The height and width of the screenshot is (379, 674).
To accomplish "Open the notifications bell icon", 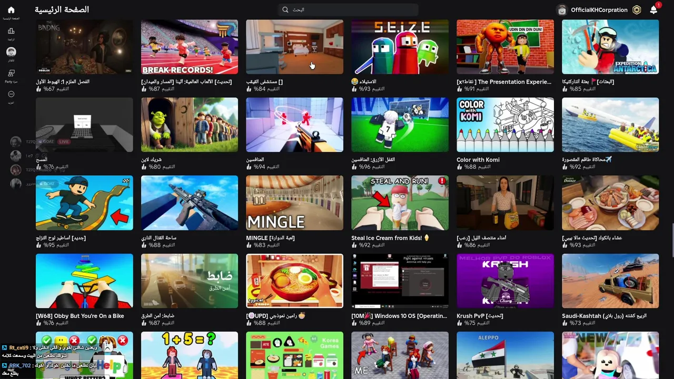I will [x=653, y=9].
